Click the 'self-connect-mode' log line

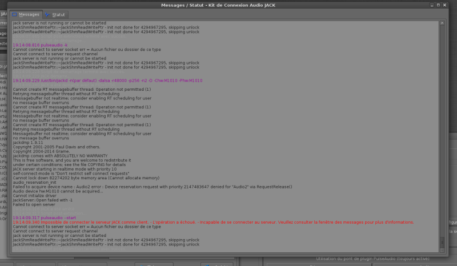pyautogui.click(x=71, y=174)
